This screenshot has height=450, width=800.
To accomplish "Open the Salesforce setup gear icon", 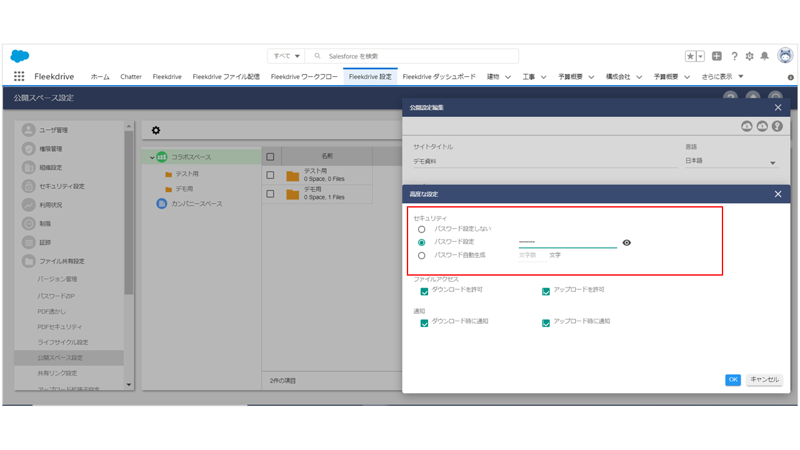I will (749, 56).
